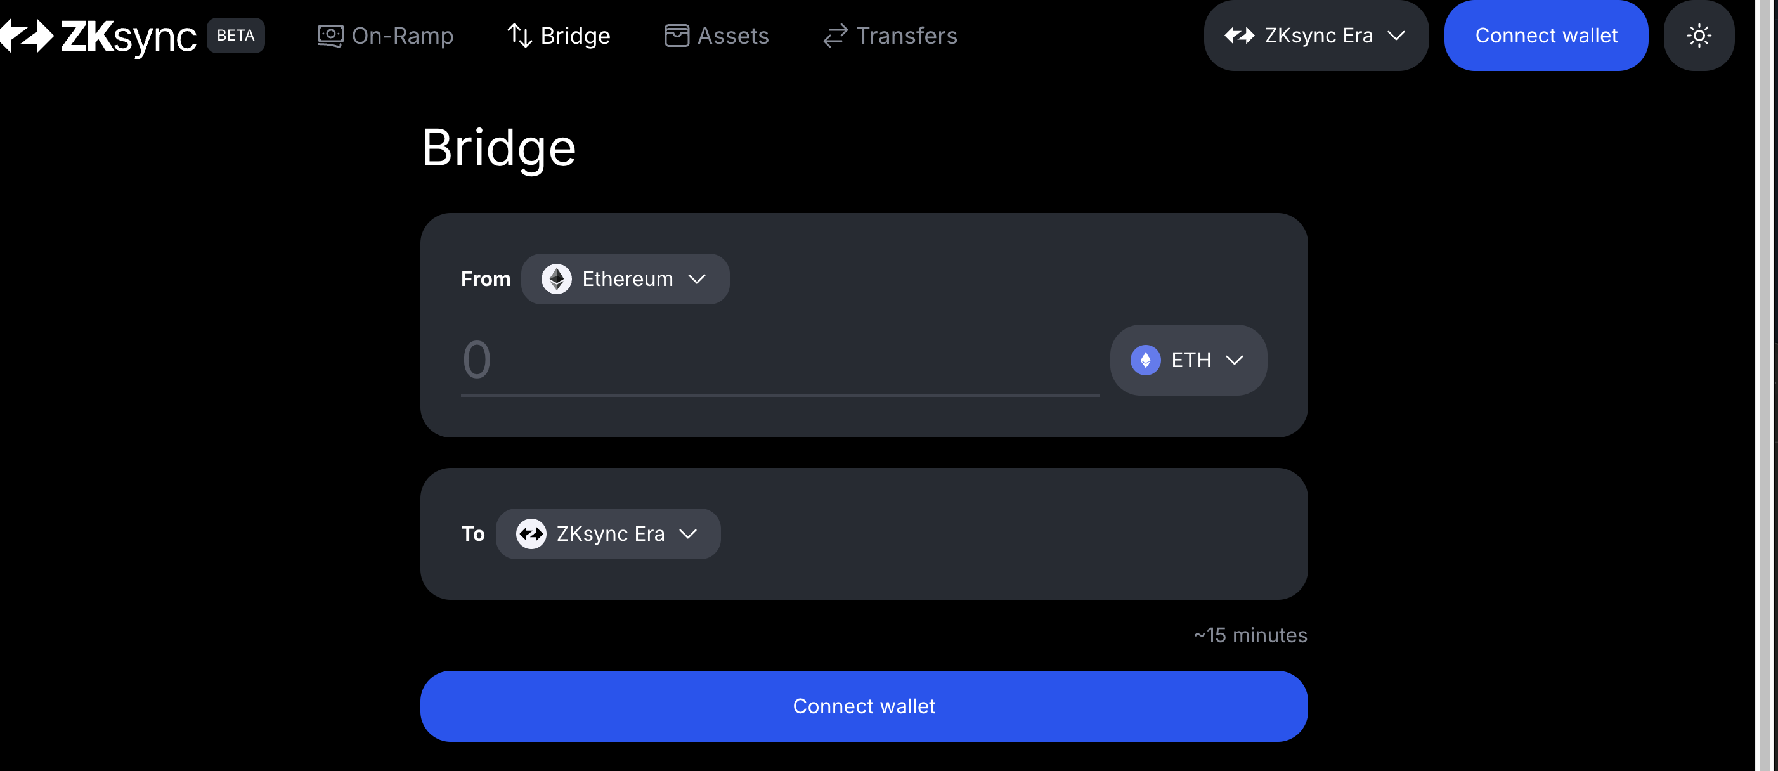The image size is (1778, 771).
Task: Open the header ZKsync Era network selector
Action: [1316, 36]
